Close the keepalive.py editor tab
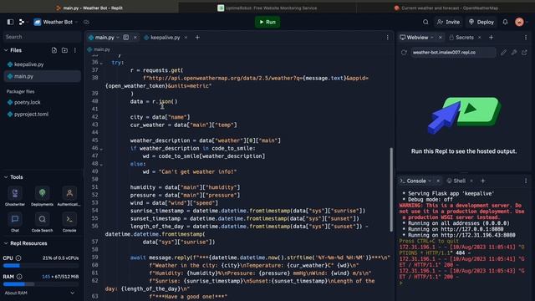 coord(186,37)
